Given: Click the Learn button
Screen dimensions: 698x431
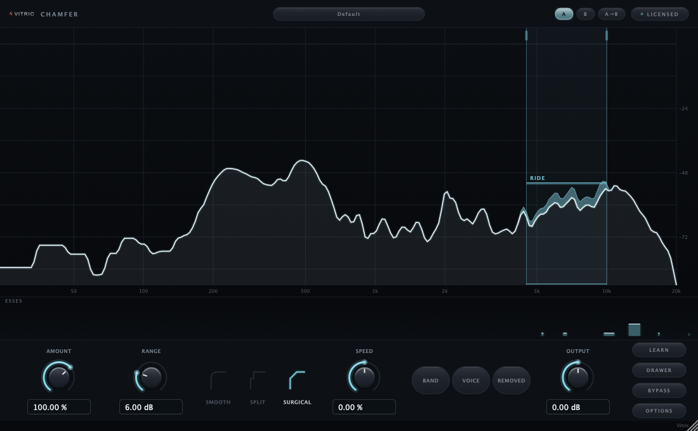Looking at the screenshot, I should pos(659,350).
